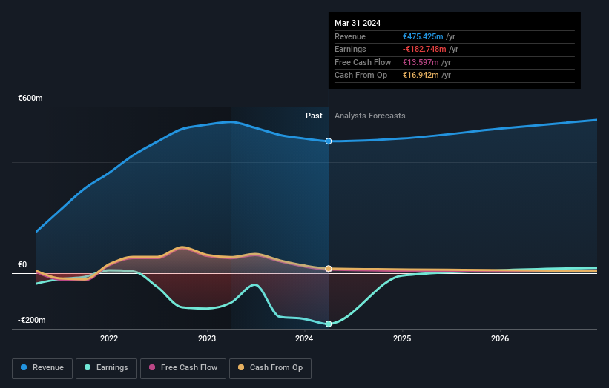609x388 pixels.
Task: Click the €13.597m free cash flow value
Action: [x=421, y=62]
